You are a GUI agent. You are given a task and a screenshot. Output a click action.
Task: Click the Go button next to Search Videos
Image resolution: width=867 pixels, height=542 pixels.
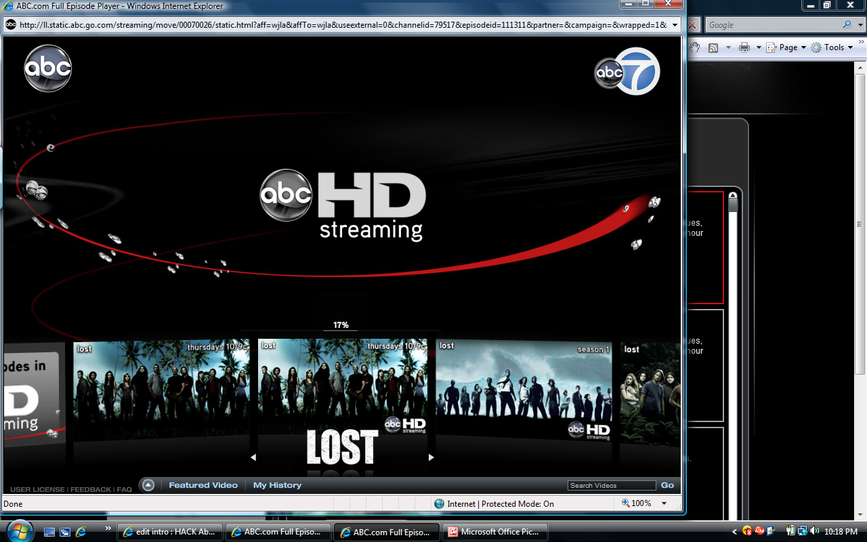point(667,485)
